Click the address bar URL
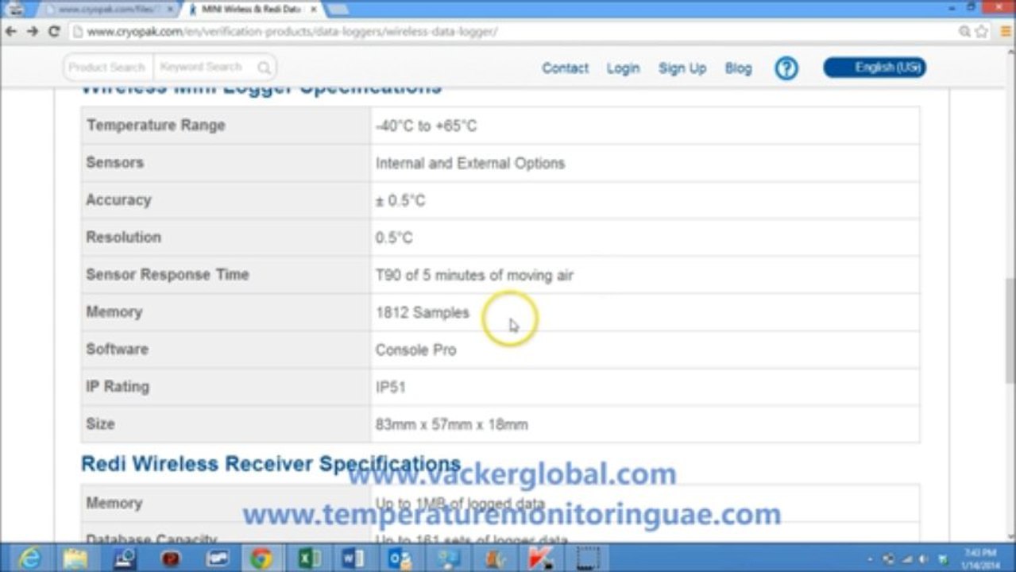The image size is (1016, 572). tap(292, 32)
